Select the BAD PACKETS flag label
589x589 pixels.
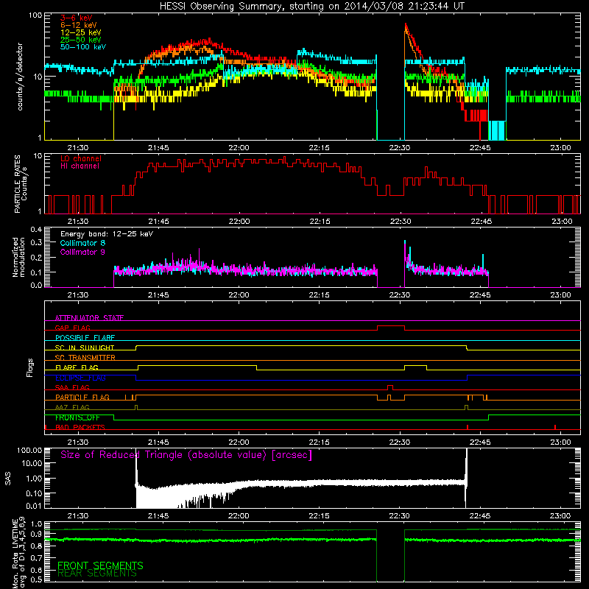[80, 427]
